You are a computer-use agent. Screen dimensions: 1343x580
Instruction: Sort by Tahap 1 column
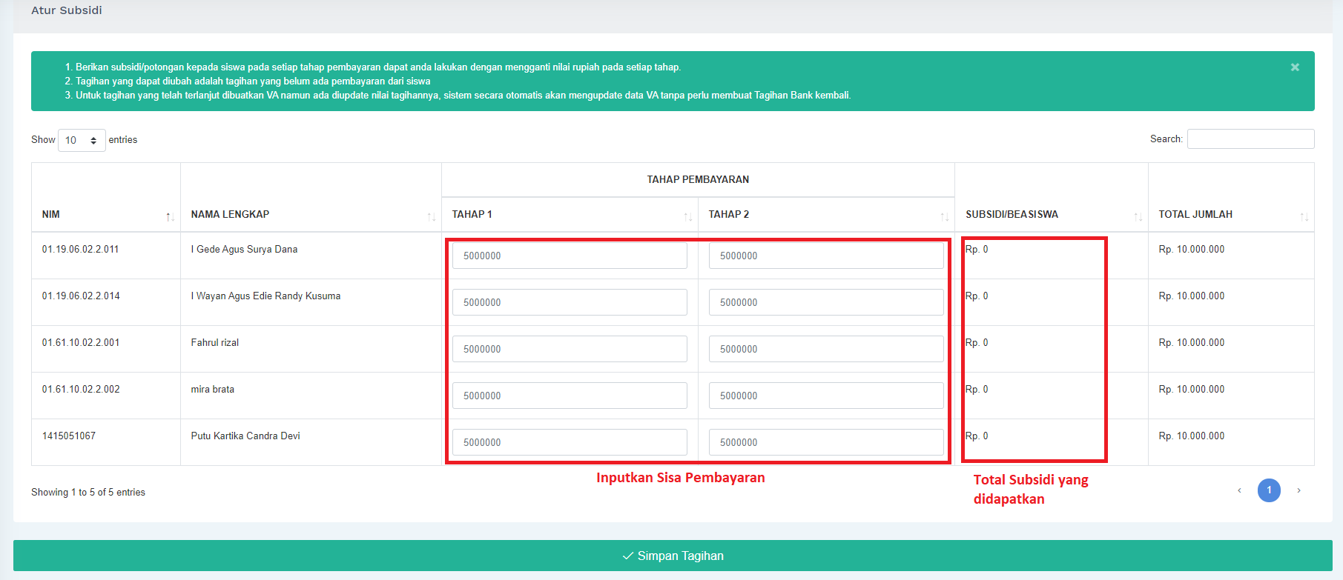click(x=569, y=215)
